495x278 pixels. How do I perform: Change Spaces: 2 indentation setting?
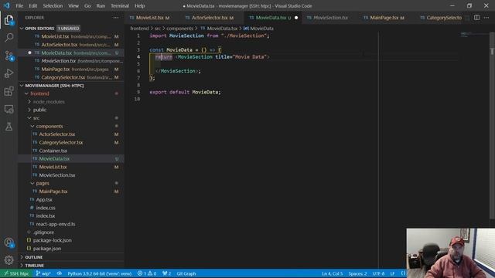357,273
